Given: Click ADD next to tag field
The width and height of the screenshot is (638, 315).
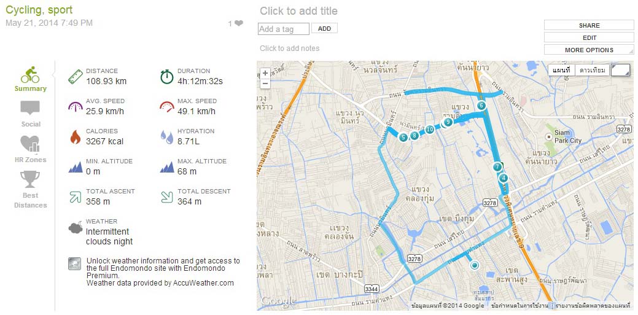Looking at the screenshot, I should click(x=324, y=28).
